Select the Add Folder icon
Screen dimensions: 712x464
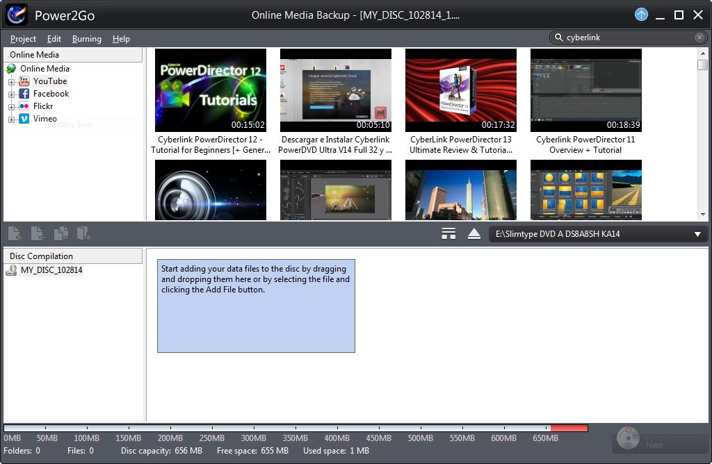83,233
